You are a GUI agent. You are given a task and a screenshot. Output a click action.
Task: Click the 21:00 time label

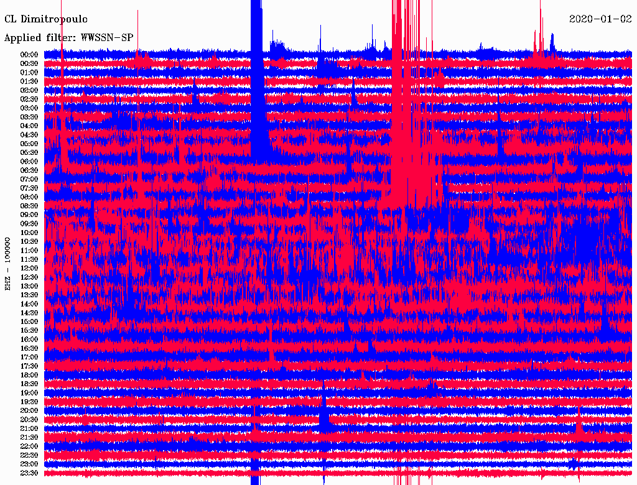(29, 428)
